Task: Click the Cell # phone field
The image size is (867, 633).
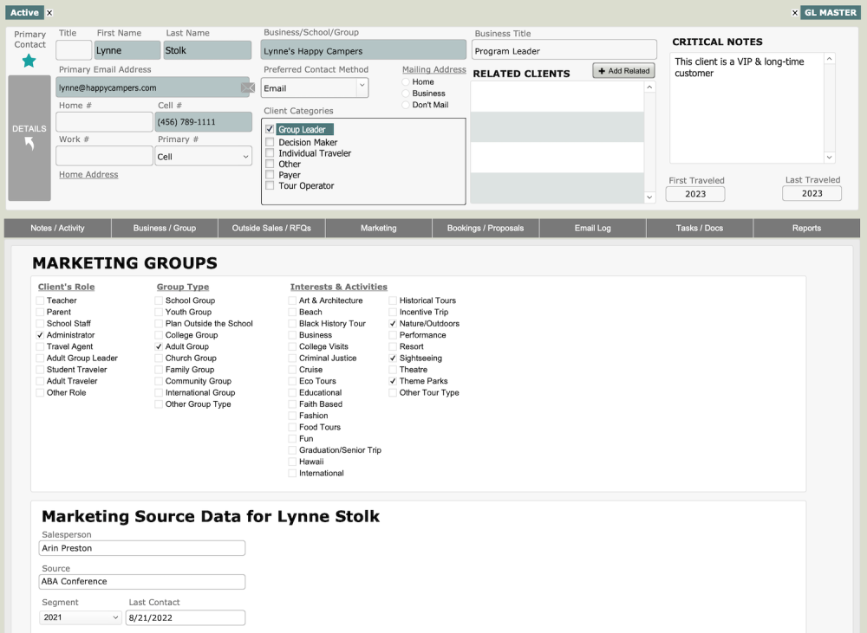Action: tap(203, 121)
